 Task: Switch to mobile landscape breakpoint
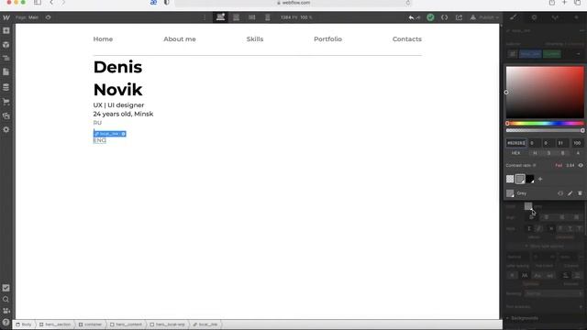tap(252, 17)
